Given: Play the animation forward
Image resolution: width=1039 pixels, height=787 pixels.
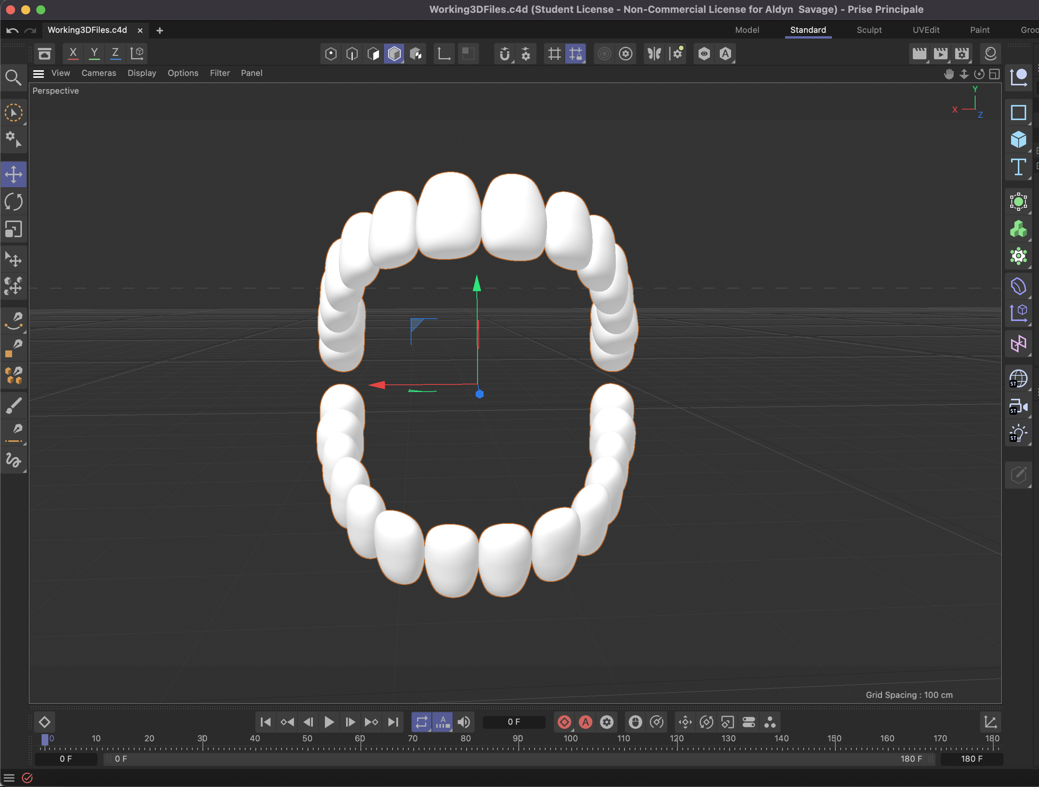Looking at the screenshot, I should 329,722.
